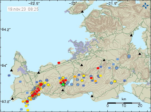Click the station triangle directly below the green star
Image resolution: width=151 pixels, height=112 pixels.
click(x=63, y=90)
